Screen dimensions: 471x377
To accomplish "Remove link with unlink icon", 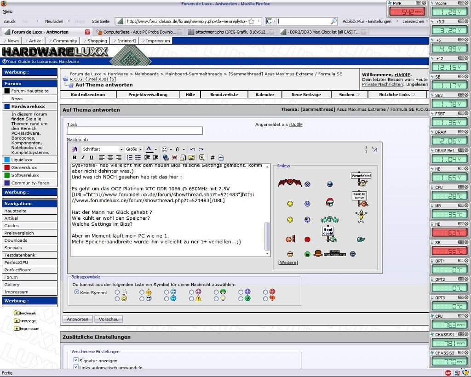I will [174, 158].
